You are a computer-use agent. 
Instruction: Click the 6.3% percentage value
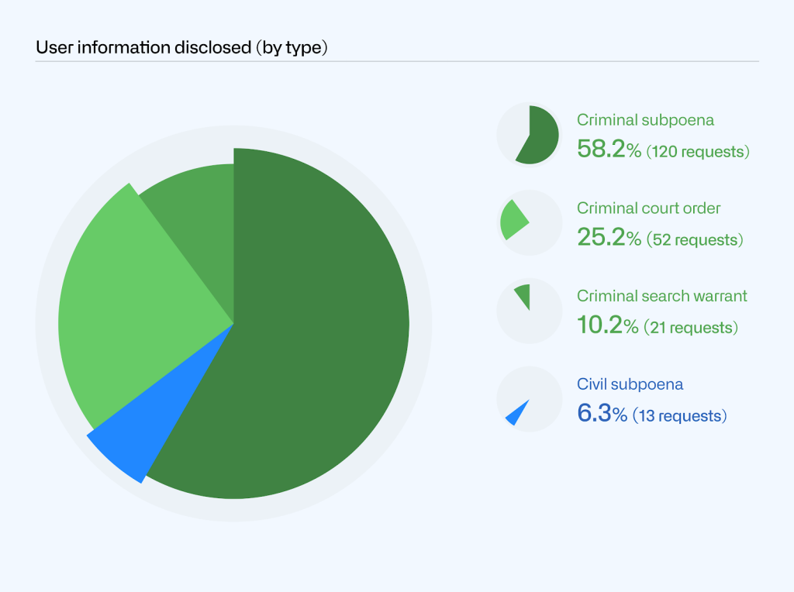click(x=602, y=414)
